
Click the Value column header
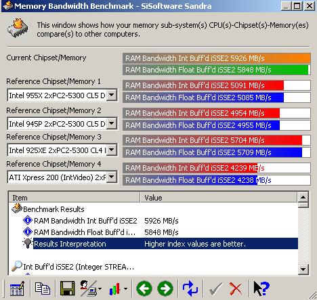pyautogui.click(x=219, y=198)
